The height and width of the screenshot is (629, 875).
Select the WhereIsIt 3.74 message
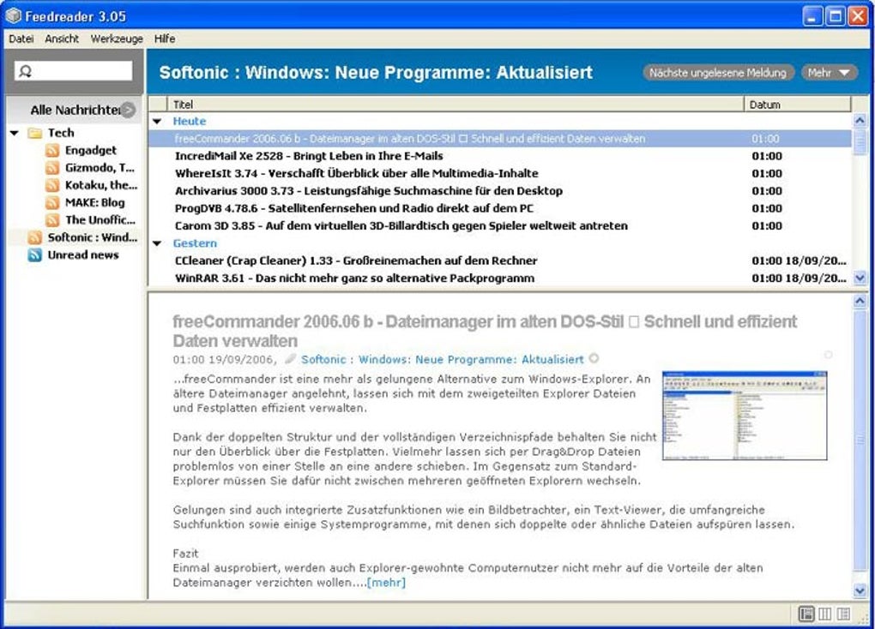coord(500,173)
